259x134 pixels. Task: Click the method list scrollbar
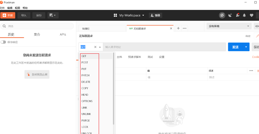click(114, 88)
